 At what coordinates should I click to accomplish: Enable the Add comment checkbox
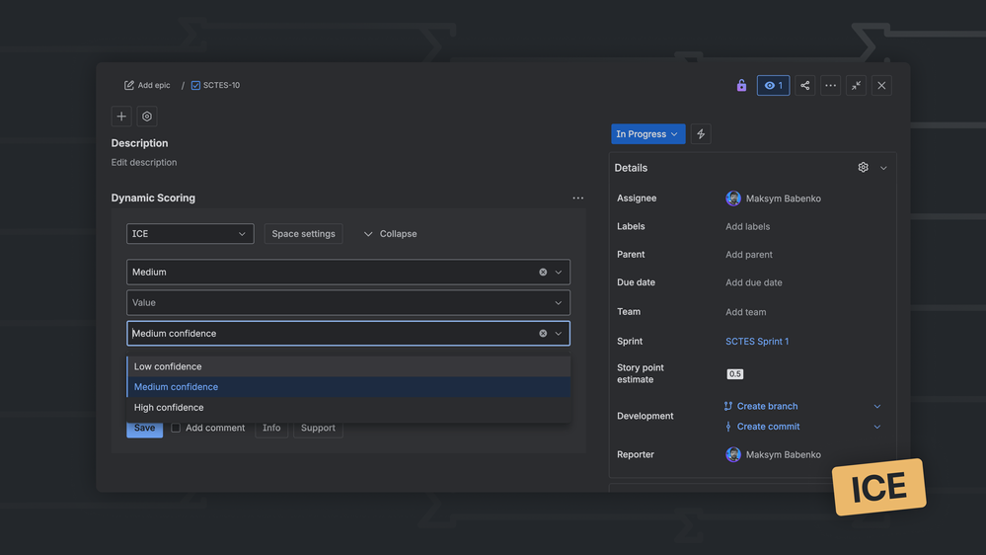tap(176, 429)
